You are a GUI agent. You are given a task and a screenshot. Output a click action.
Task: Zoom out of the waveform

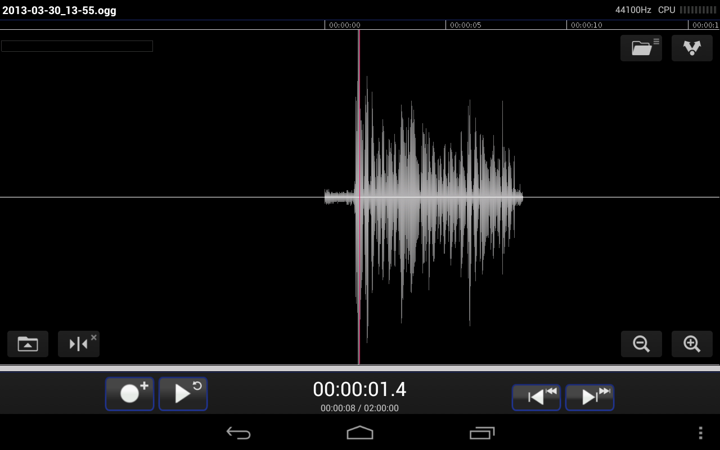click(641, 344)
